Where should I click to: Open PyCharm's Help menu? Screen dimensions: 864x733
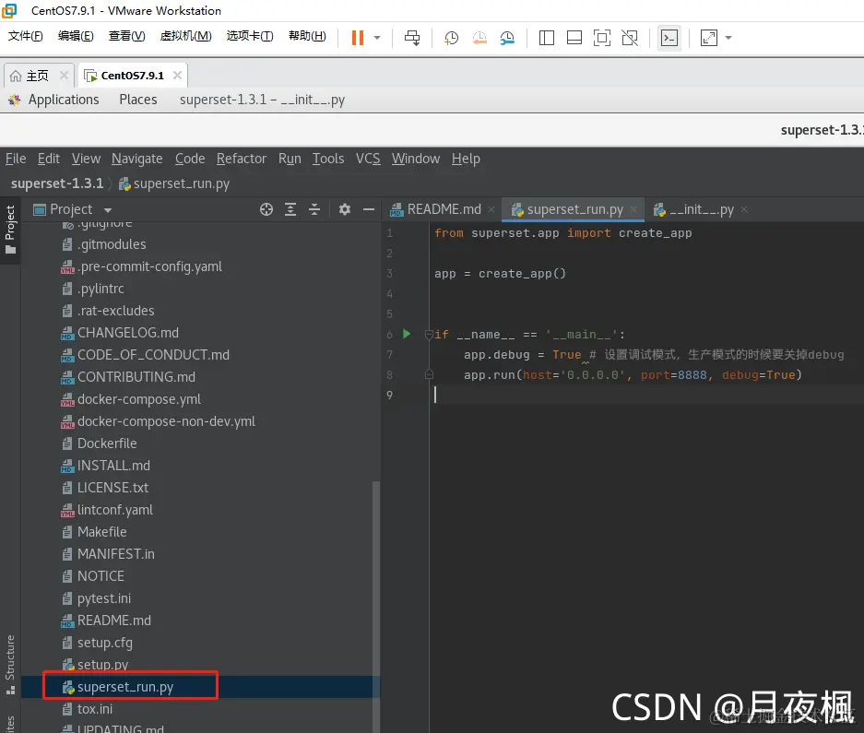click(467, 159)
